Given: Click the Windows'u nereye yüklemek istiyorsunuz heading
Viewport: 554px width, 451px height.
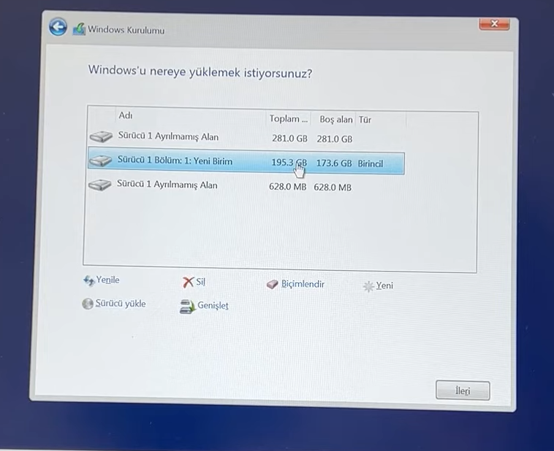Looking at the screenshot, I should click(x=200, y=72).
